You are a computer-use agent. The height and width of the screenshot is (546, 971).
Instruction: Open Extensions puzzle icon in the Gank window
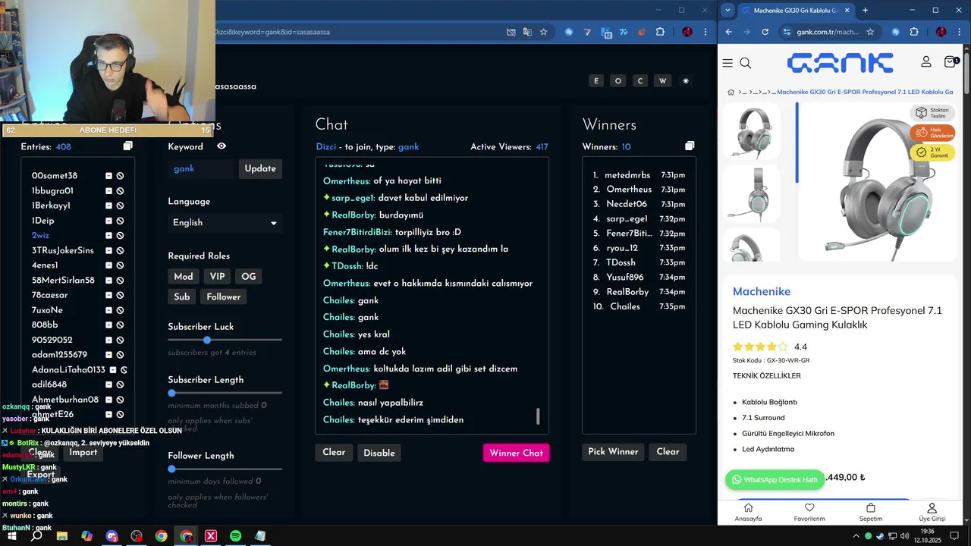(913, 32)
